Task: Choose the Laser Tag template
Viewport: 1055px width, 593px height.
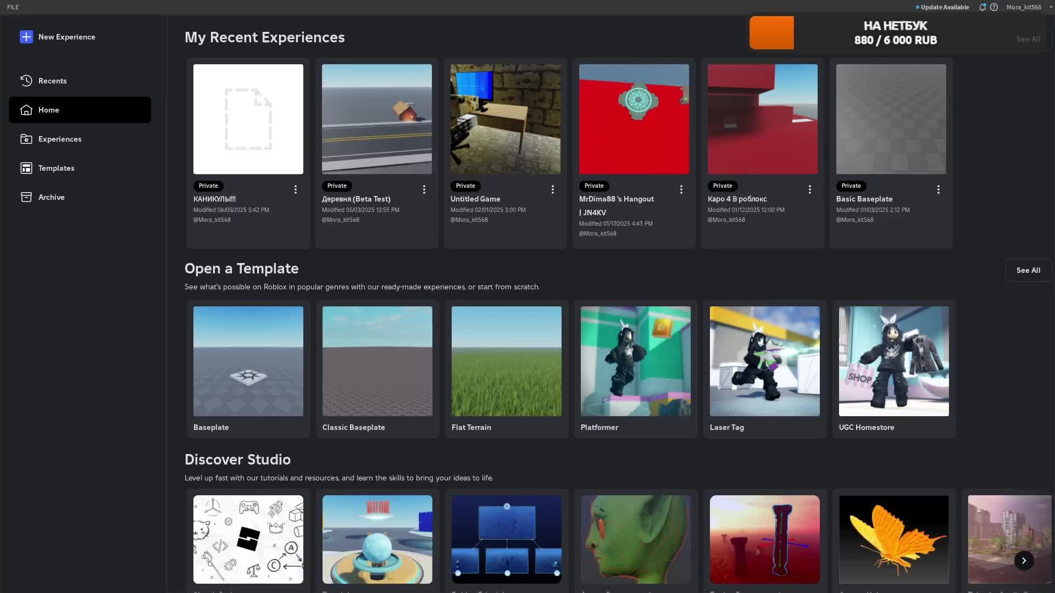Action: pos(765,369)
